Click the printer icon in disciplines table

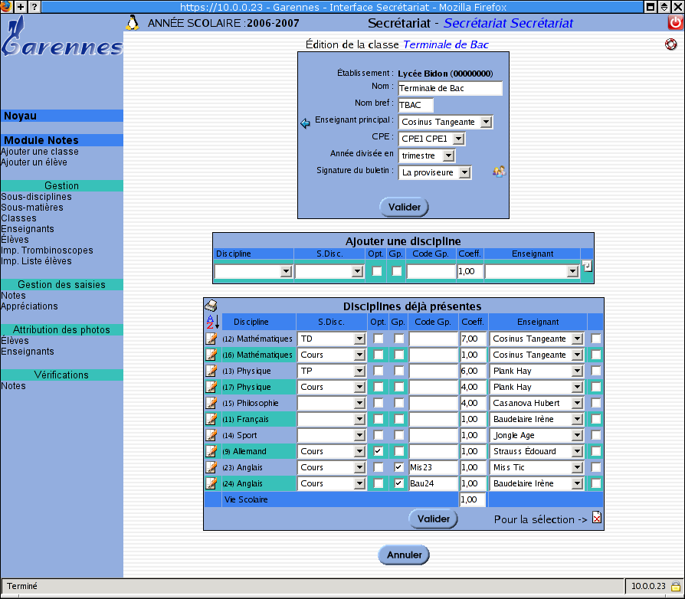tap(211, 306)
